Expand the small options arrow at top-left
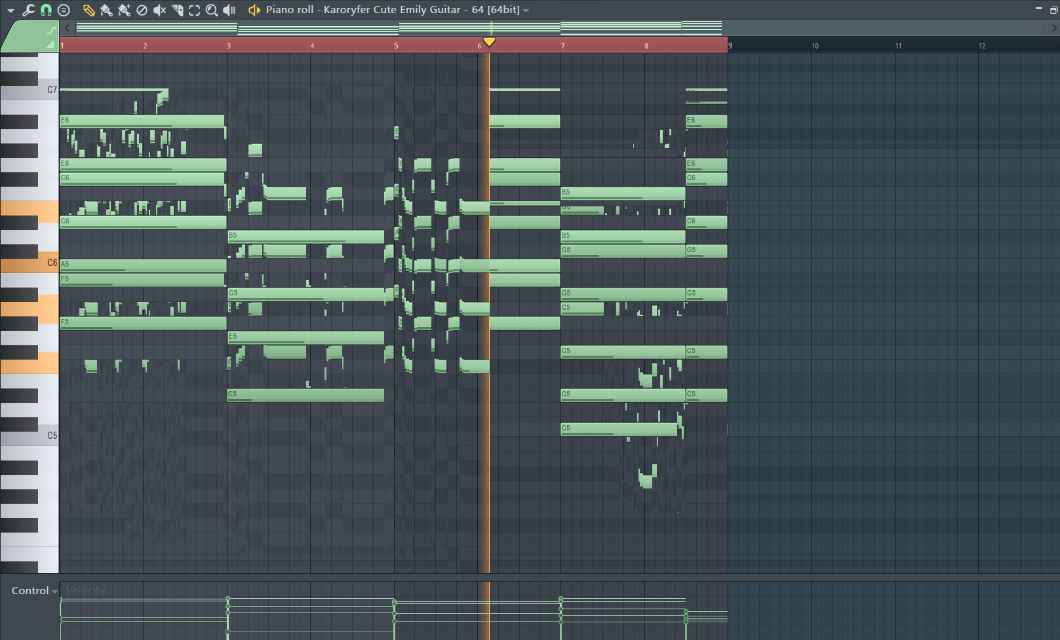 click(x=10, y=10)
